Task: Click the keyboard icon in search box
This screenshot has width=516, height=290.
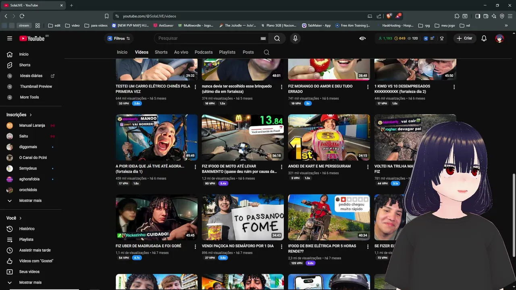Action: pyautogui.click(x=263, y=38)
